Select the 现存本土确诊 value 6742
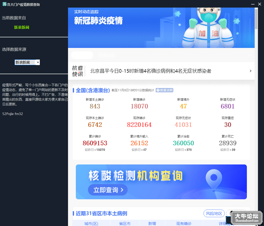The height and width of the screenshot is (226, 264). click(95, 125)
